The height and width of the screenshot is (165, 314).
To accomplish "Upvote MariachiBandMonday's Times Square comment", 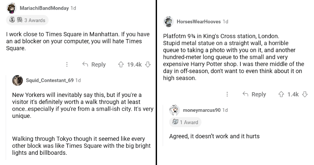I will [x=121, y=64].
